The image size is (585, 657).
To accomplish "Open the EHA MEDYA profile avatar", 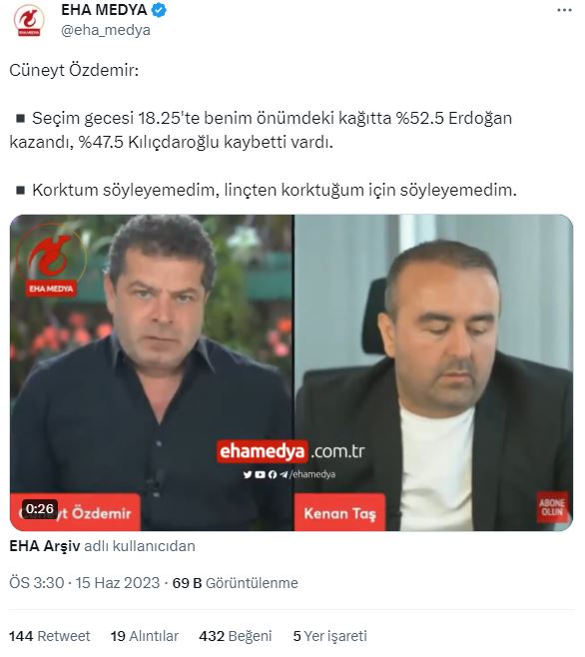I will tap(29, 20).
